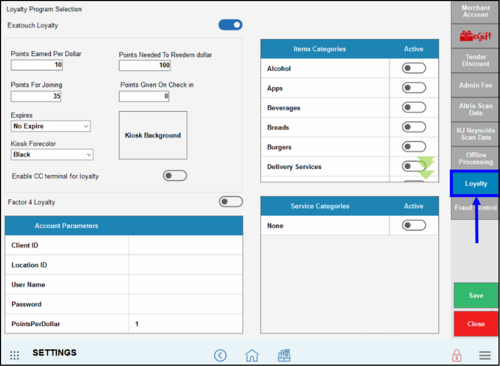The height and width of the screenshot is (366, 500).
Task: Switch to the Admin Fee tab
Action: [475, 86]
